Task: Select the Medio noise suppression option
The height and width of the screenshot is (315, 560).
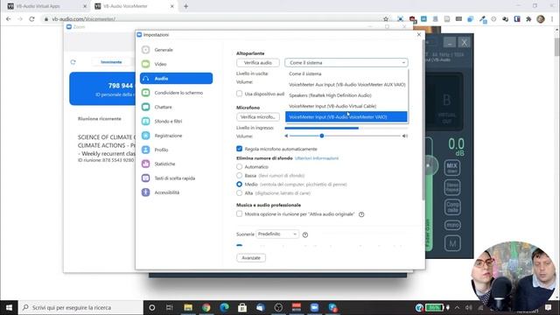Action: [239, 184]
